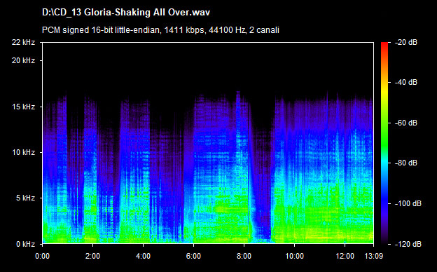Viewport: 437px width, 272px height.
Task: Click the '0:00' time axis label
Action: click(x=43, y=256)
